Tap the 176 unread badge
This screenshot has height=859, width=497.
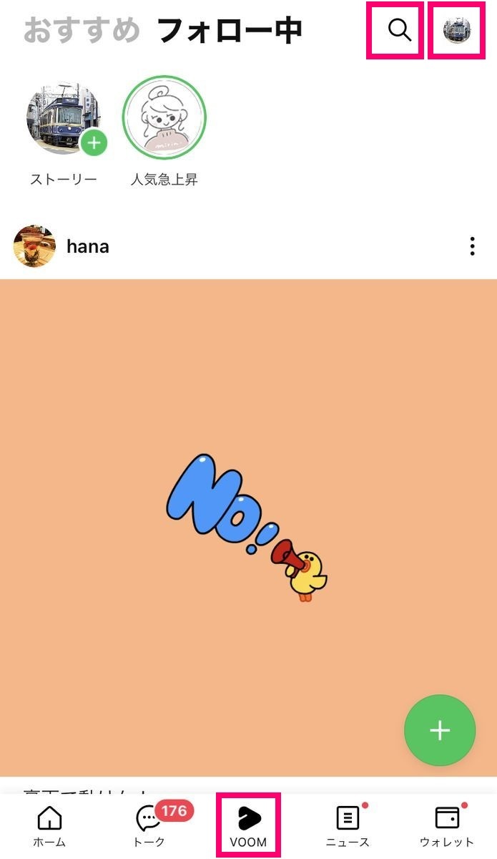(174, 811)
